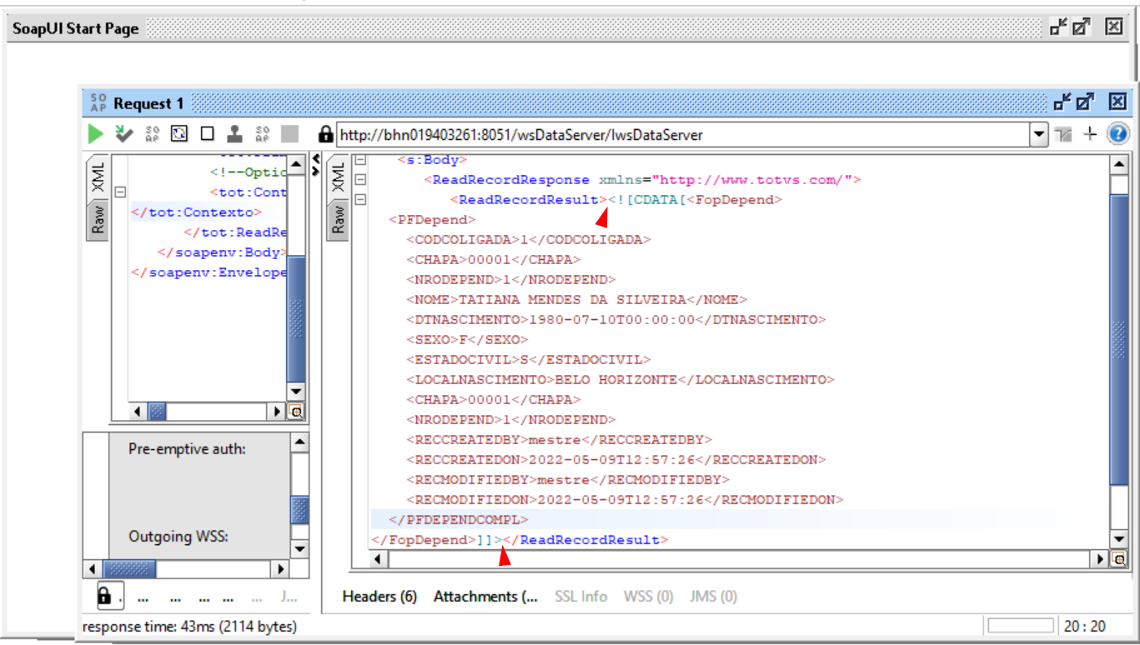The height and width of the screenshot is (645, 1140).
Task: Select the XML tab of response editor
Action: point(338,177)
